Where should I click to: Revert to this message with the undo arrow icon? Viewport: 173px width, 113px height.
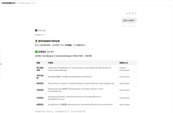point(135,26)
